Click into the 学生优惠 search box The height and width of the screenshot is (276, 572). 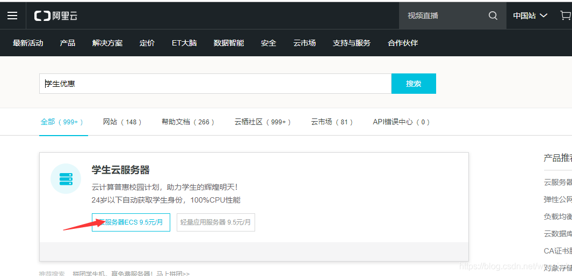coord(215,84)
